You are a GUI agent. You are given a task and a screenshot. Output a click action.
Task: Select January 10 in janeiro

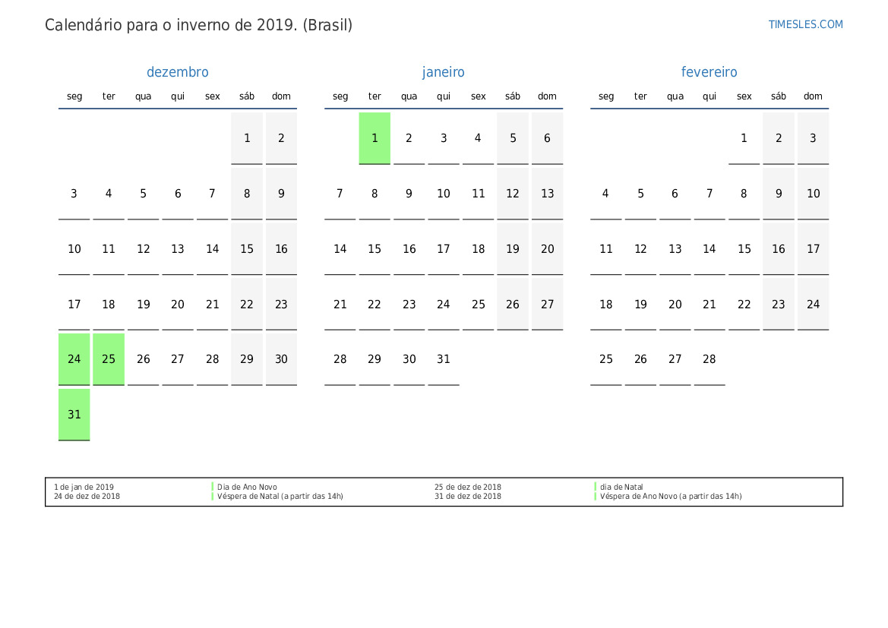[x=444, y=194]
